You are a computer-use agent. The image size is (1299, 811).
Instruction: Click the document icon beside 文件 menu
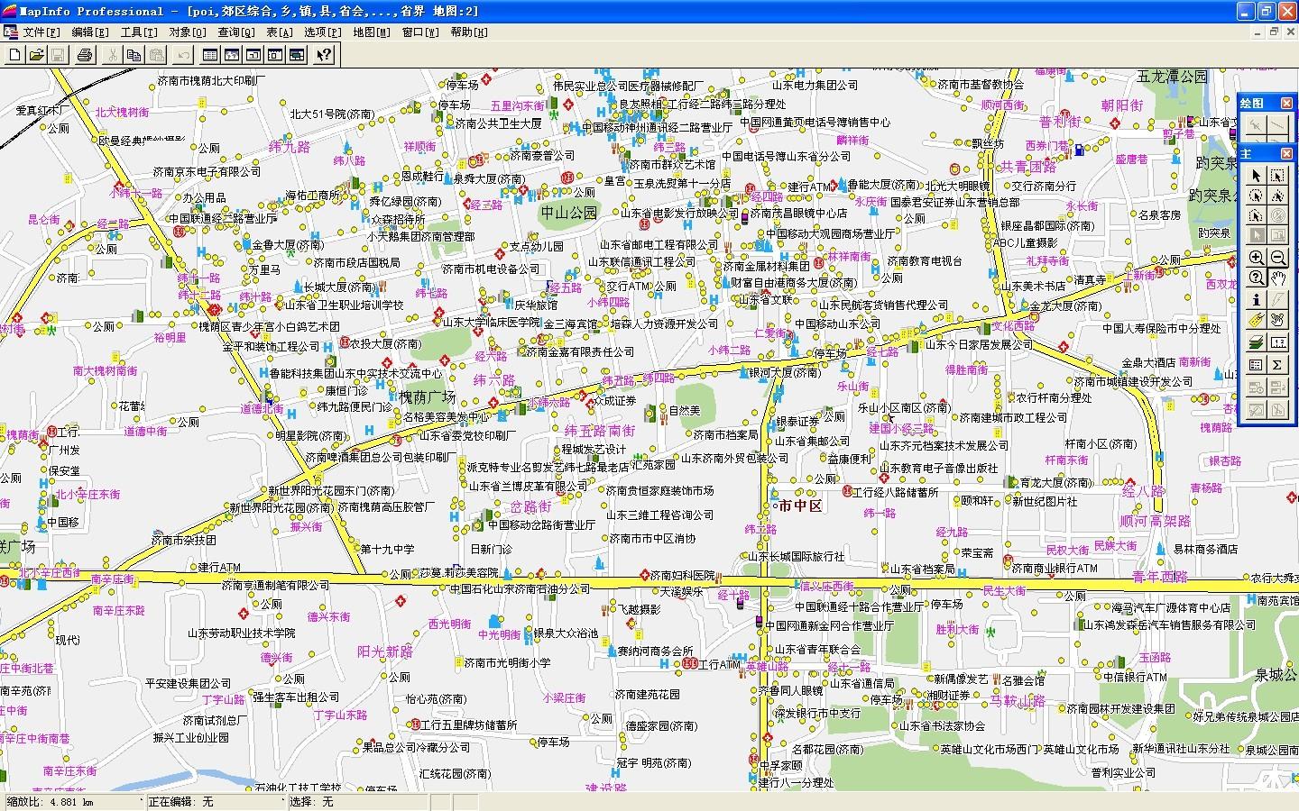pos(11,32)
